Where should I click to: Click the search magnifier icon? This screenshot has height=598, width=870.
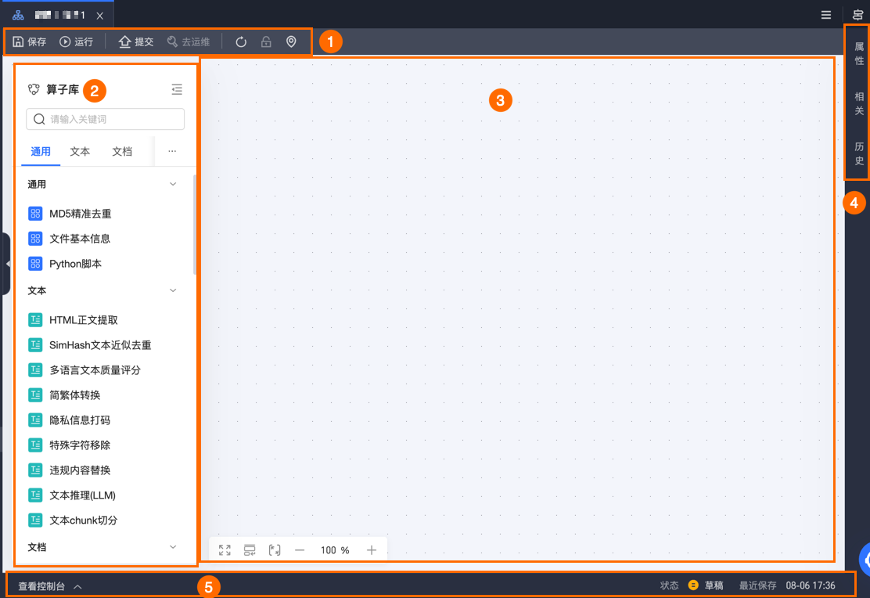coord(39,119)
